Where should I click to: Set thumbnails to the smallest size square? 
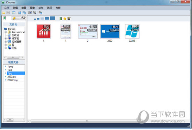35,19
